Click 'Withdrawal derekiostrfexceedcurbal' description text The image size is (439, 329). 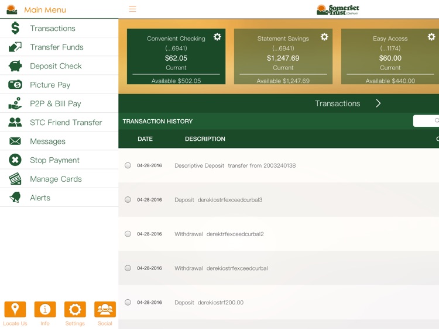pyautogui.click(x=221, y=268)
